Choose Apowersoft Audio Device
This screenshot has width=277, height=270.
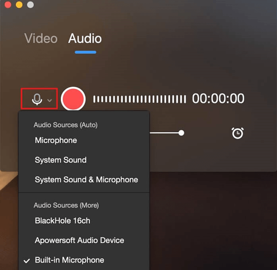pyautogui.click(x=79, y=240)
